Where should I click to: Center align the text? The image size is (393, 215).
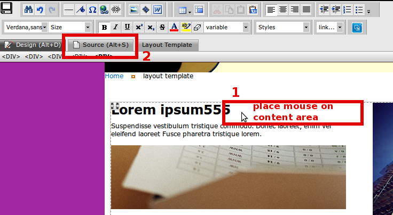click(x=283, y=10)
